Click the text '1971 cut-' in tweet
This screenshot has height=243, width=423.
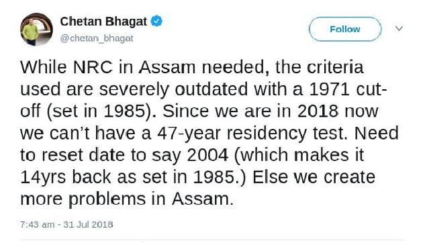pyautogui.click(x=348, y=89)
